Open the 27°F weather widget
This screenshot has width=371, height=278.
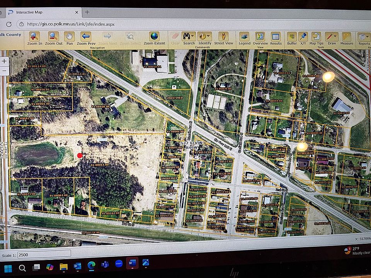click(357, 251)
